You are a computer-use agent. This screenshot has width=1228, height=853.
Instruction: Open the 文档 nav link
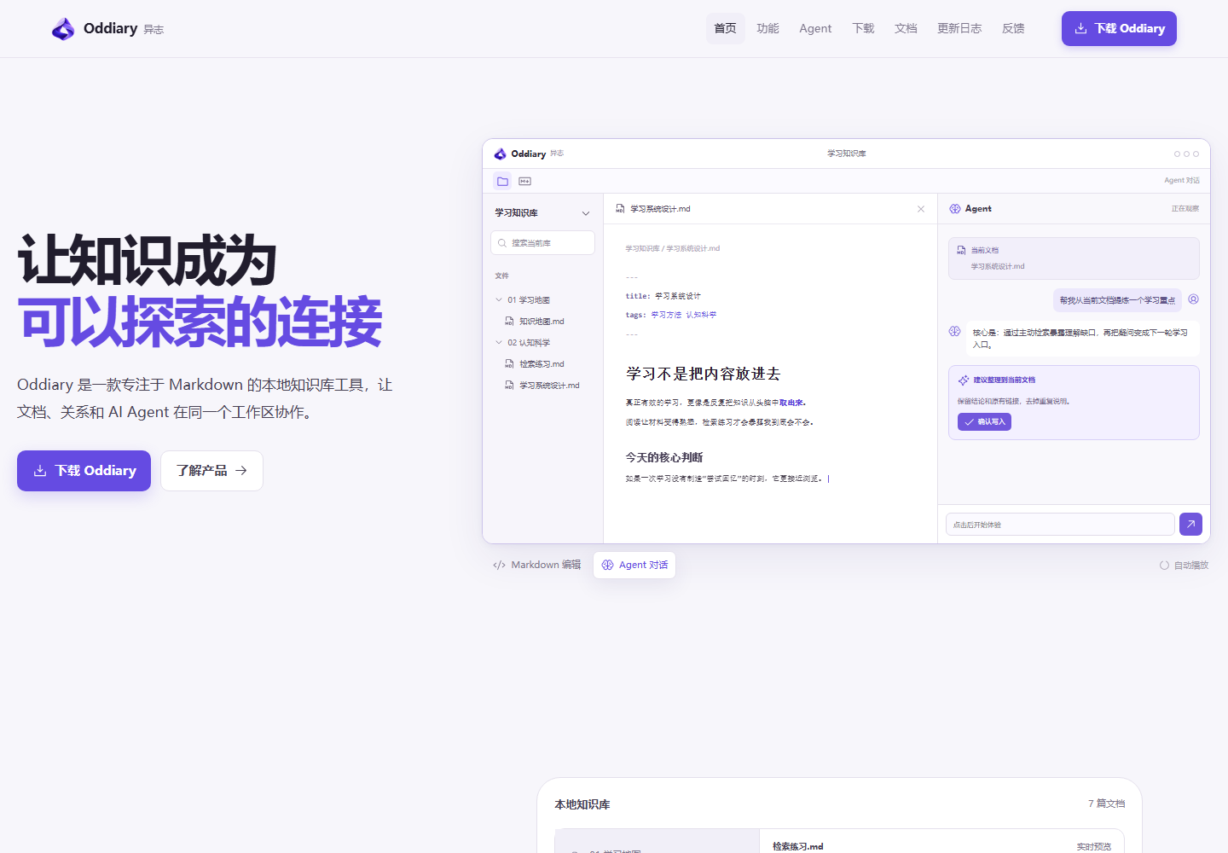906,28
